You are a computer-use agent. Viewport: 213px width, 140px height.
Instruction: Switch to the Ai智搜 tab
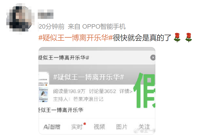[52, 127]
